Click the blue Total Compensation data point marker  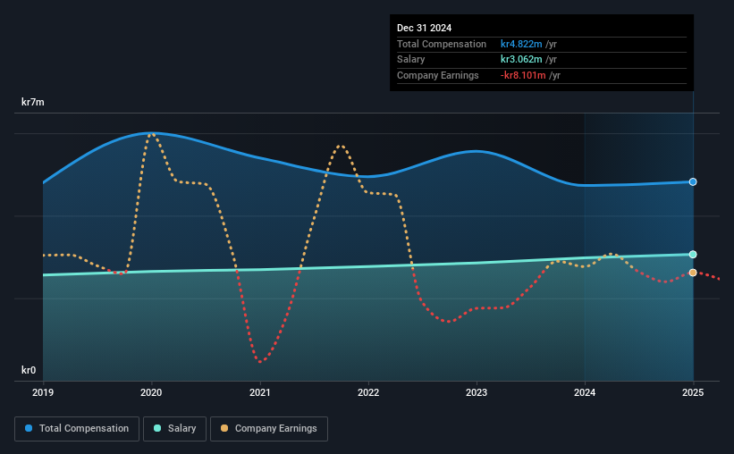point(693,181)
